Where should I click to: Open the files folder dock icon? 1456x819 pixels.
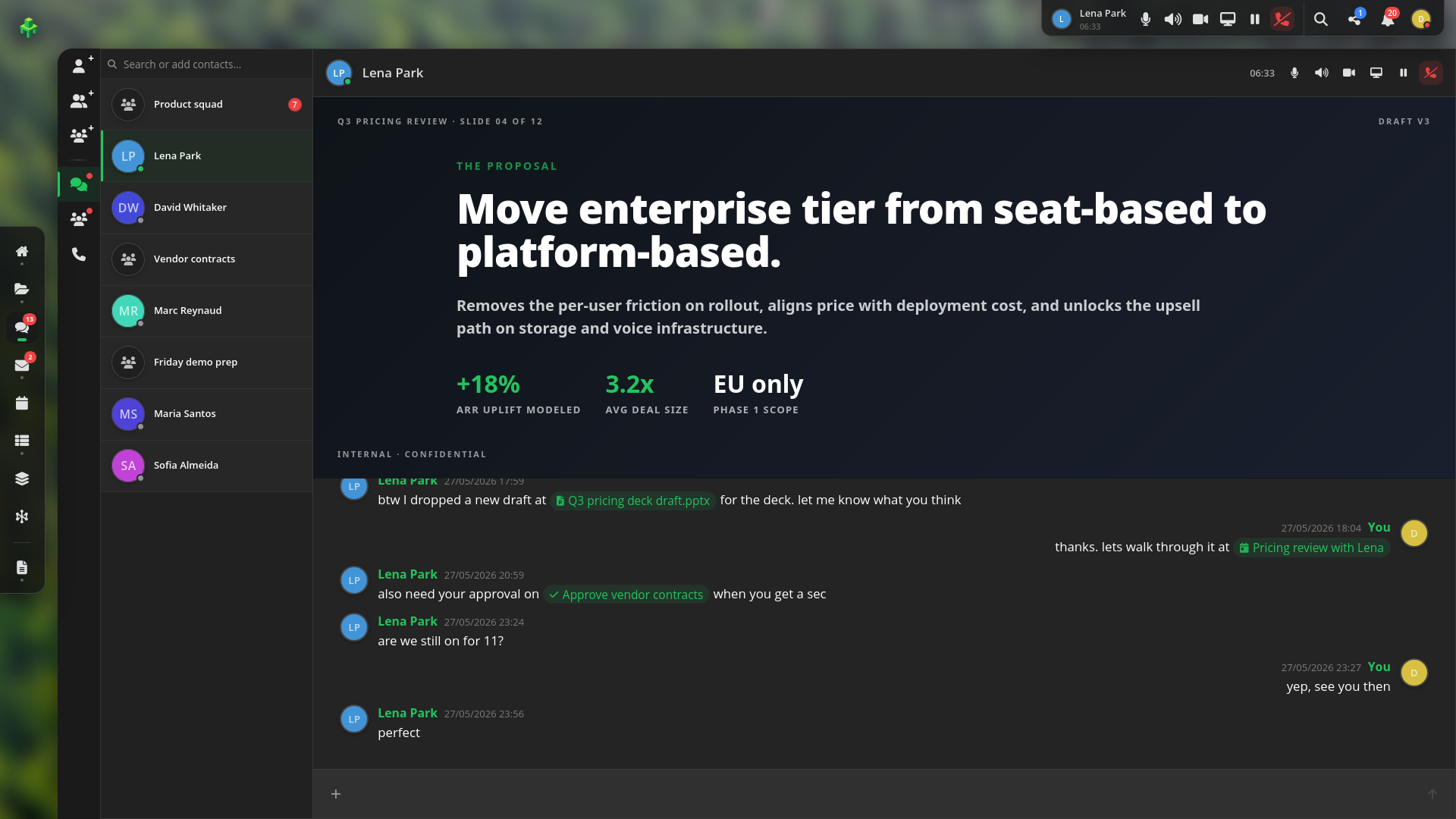[x=22, y=289]
